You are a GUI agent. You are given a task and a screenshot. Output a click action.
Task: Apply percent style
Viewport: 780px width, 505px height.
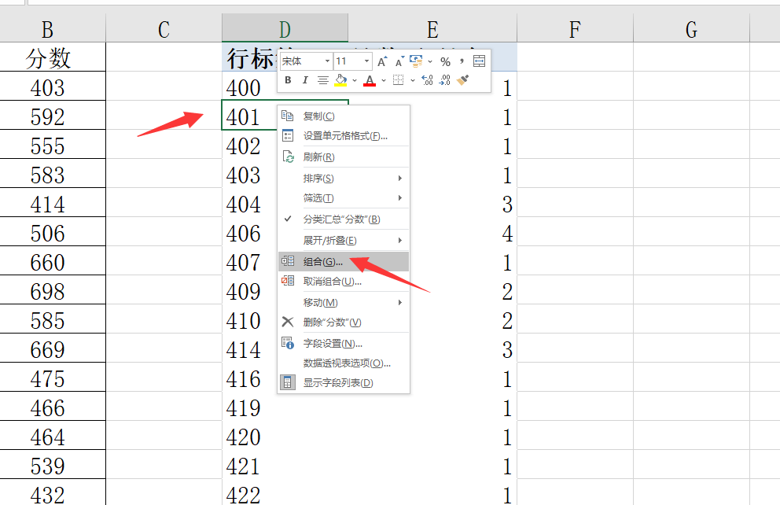445,61
